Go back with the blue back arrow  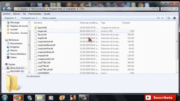(4, 9)
